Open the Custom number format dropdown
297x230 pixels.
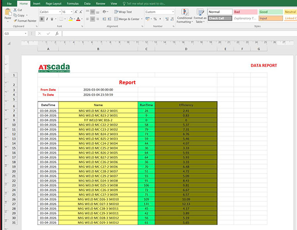point(172,11)
